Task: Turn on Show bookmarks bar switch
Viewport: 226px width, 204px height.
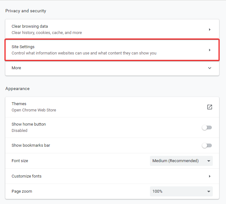Action: pyautogui.click(x=207, y=145)
